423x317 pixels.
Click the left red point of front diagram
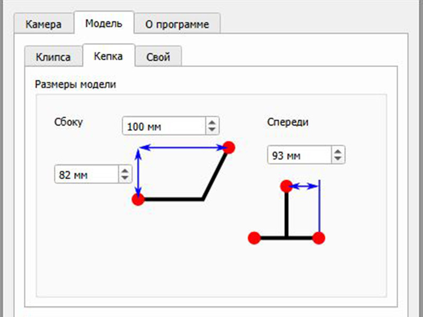(x=254, y=238)
